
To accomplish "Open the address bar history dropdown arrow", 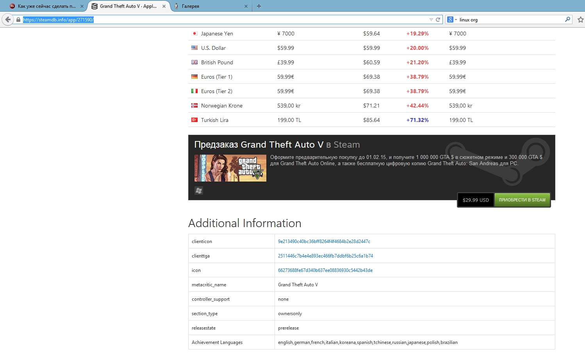I will point(431,19).
